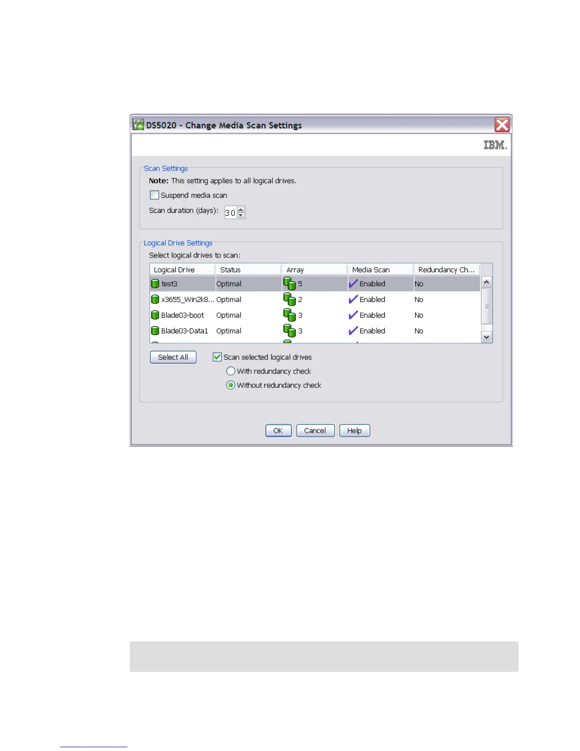Sort by Status column header

tap(248, 269)
